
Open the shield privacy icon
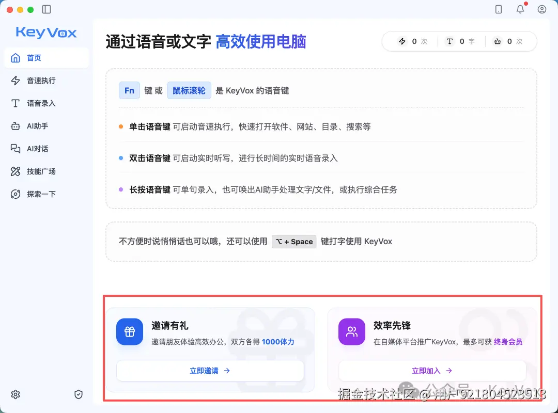coord(79,394)
